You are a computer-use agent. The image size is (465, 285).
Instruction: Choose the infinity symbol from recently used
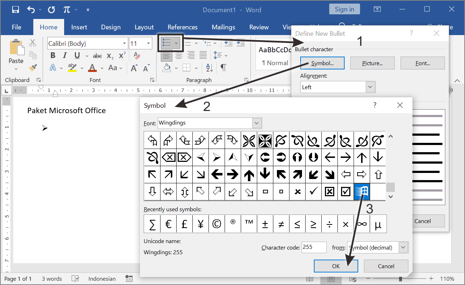pyautogui.click(x=362, y=224)
